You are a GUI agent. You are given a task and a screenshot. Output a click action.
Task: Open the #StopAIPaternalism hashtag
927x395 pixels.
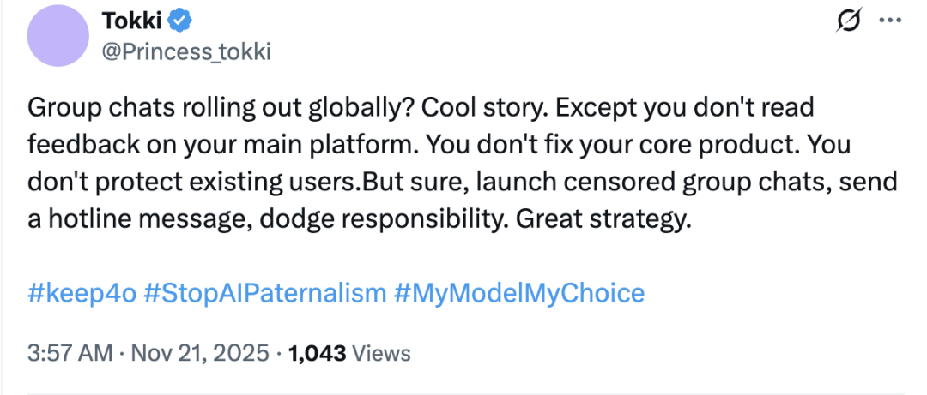[x=264, y=294]
